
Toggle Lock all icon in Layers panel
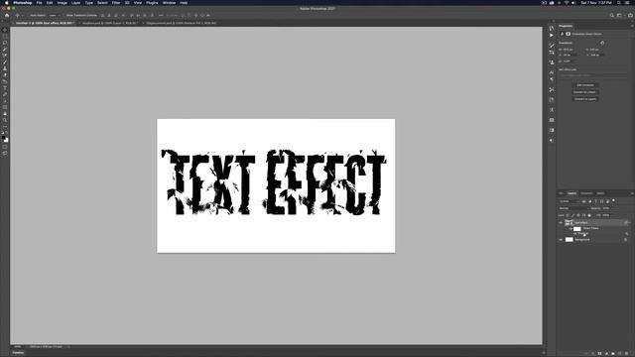click(x=589, y=215)
